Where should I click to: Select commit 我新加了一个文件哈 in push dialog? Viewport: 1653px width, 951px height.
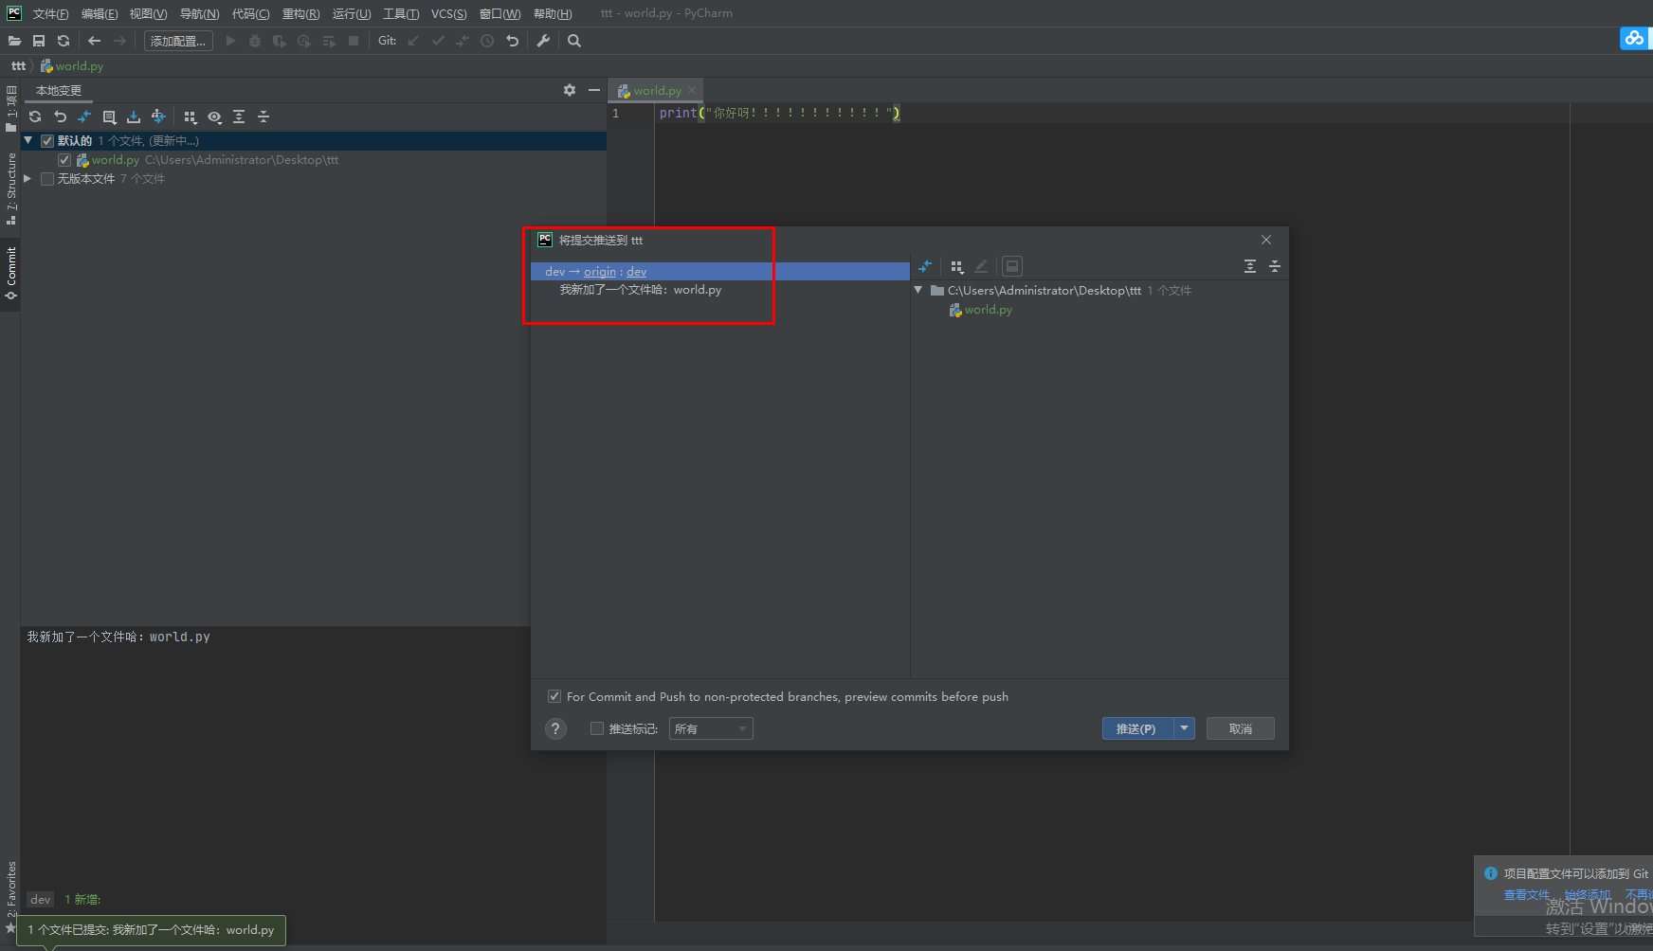641,290
